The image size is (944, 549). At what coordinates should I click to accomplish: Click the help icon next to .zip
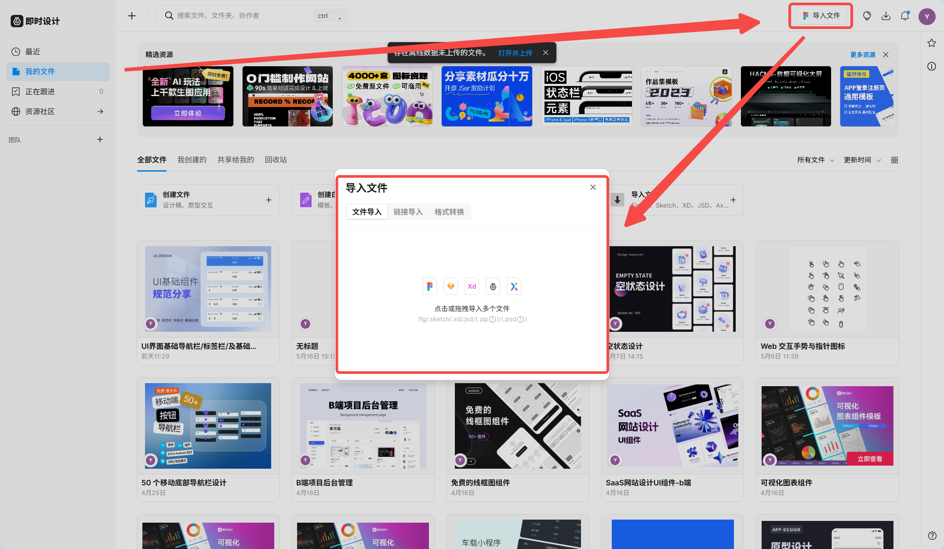(493, 319)
